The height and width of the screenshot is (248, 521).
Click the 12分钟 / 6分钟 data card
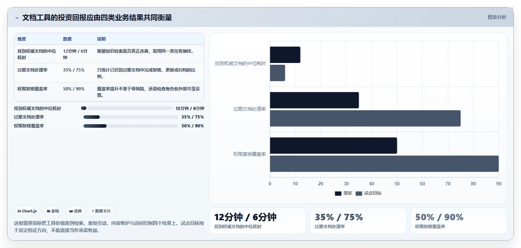[x=257, y=221]
